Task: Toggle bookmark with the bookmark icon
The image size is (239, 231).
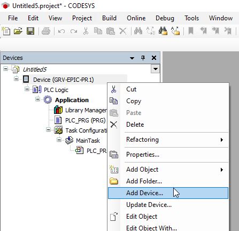Action: pyautogui.click(x=191, y=31)
